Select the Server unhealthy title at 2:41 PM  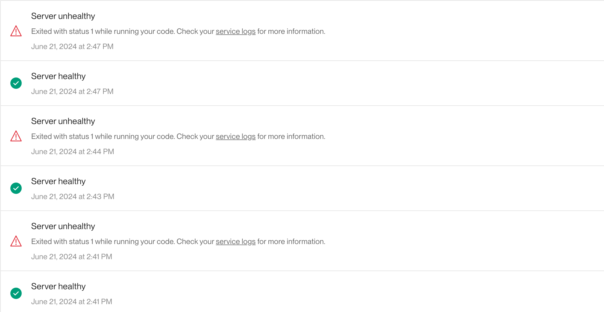pos(63,226)
